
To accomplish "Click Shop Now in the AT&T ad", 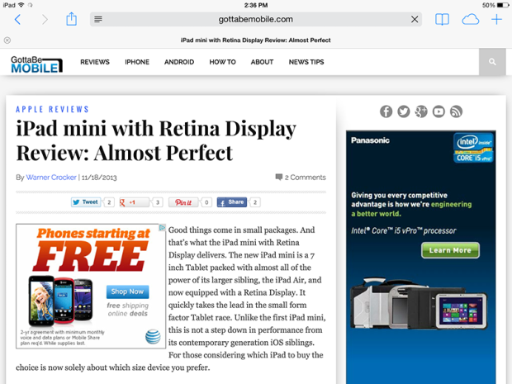I will point(128,292).
